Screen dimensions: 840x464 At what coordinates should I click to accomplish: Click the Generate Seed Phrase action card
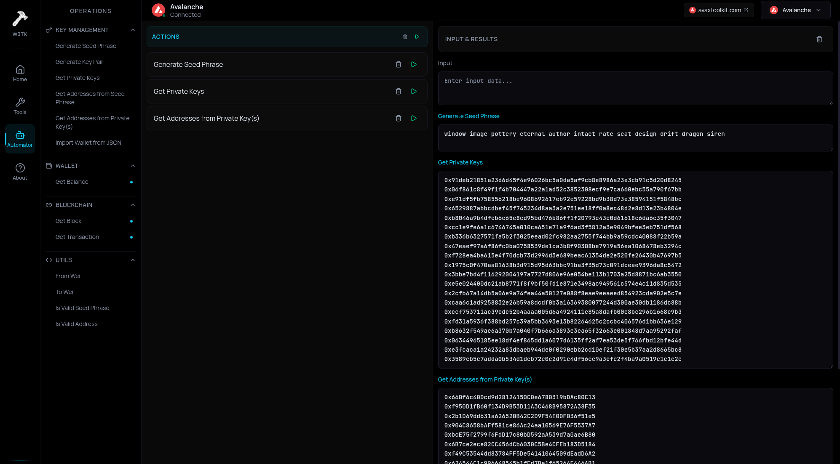coord(287,64)
